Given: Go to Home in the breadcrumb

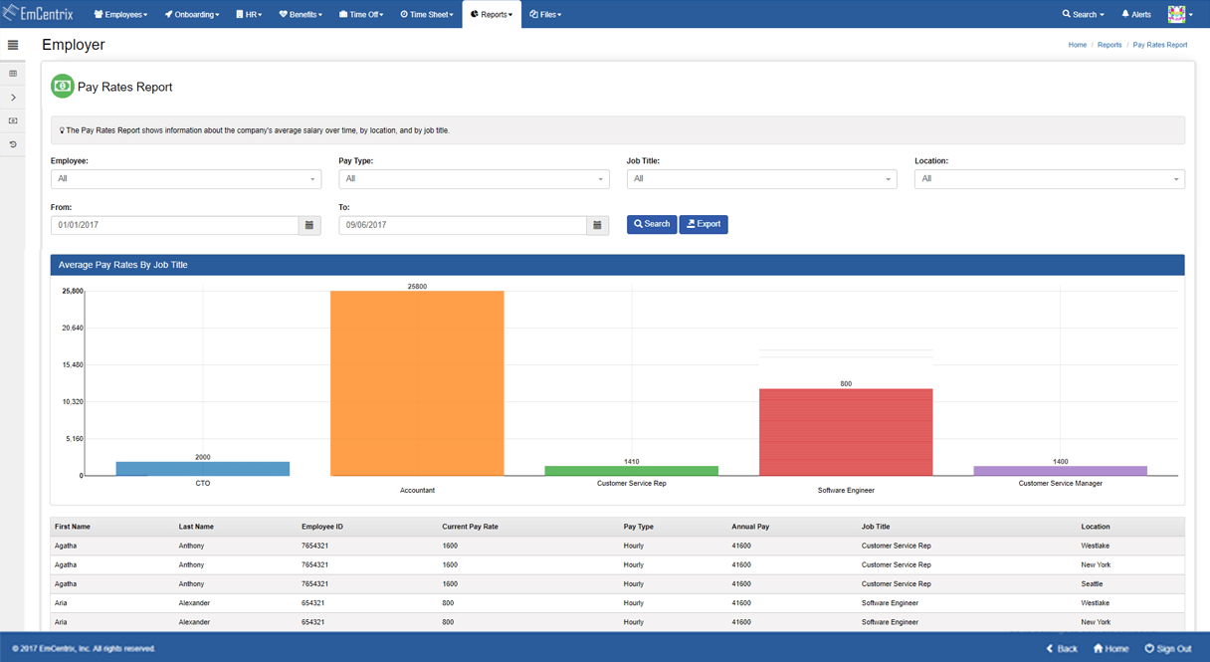Looking at the screenshot, I should [1078, 45].
